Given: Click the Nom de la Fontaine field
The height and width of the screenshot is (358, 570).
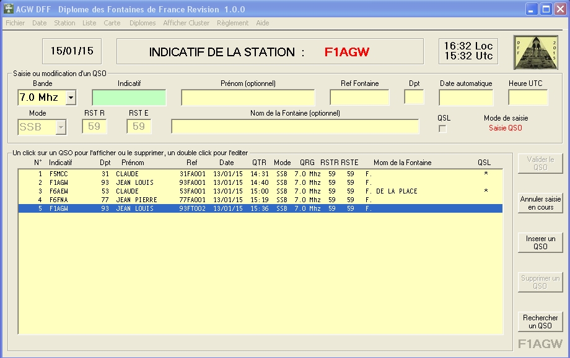Looking at the screenshot, I should pyautogui.click(x=295, y=127).
